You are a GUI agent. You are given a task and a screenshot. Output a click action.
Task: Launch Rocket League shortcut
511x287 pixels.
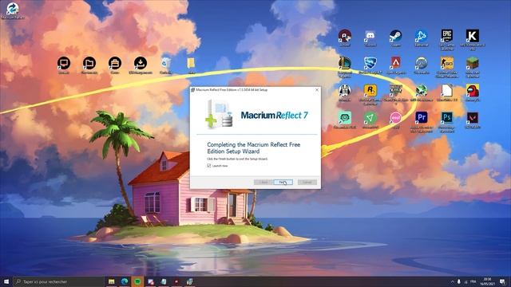pos(370,65)
